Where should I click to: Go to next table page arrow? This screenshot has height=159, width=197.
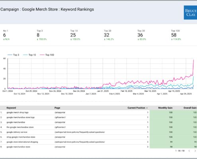tap(195, 151)
